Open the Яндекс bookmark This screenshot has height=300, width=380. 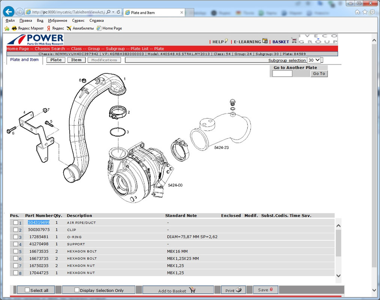tap(55, 28)
